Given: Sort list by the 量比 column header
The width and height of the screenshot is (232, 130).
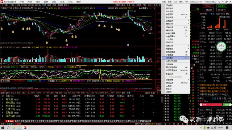Looking at the screenshot, I should (x=56, y=96).
